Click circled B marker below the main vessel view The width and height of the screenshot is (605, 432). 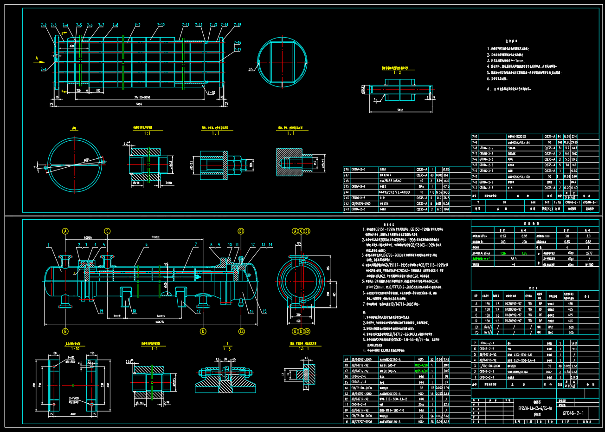65,331
